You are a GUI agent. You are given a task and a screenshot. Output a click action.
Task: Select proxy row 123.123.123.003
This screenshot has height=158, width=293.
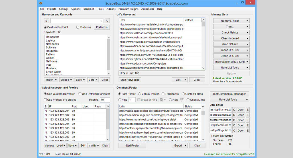[x=75, y=119]
